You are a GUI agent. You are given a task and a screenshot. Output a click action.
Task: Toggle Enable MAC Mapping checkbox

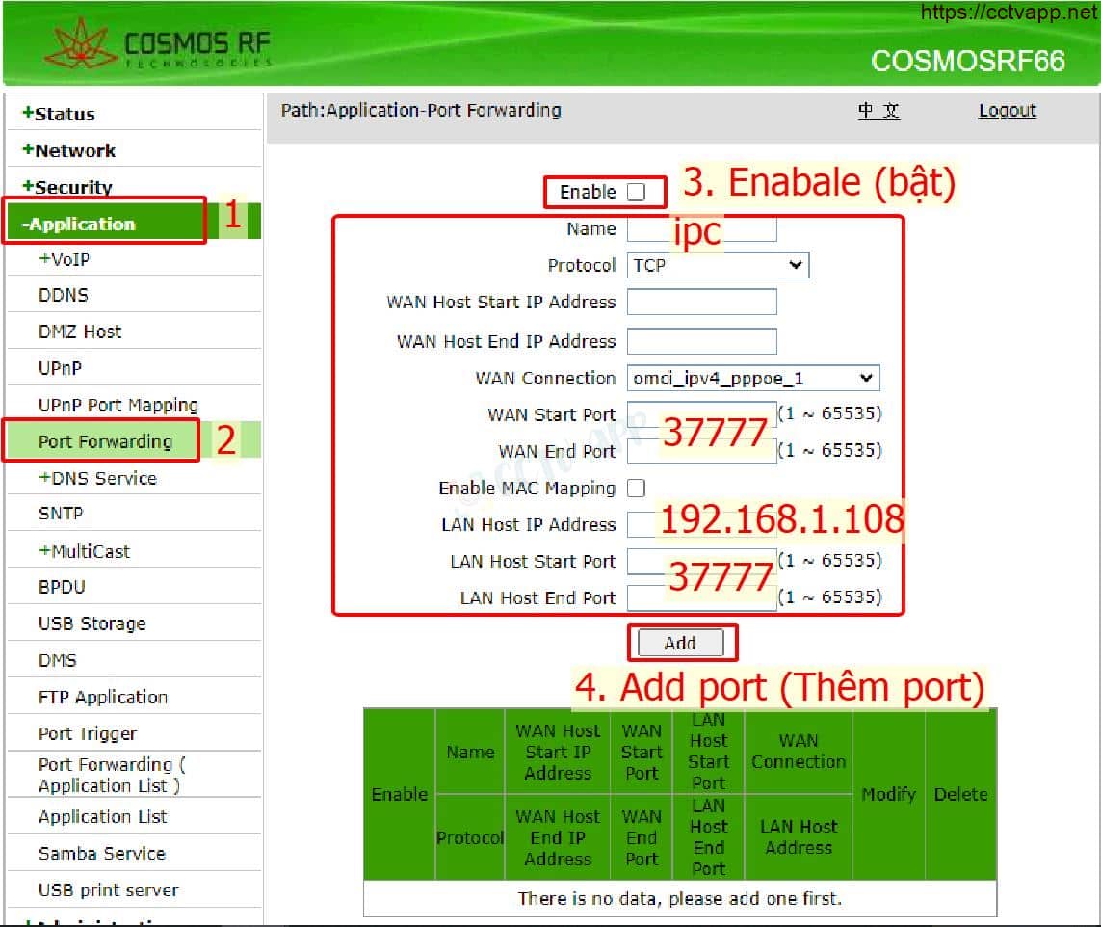[636, 488]
